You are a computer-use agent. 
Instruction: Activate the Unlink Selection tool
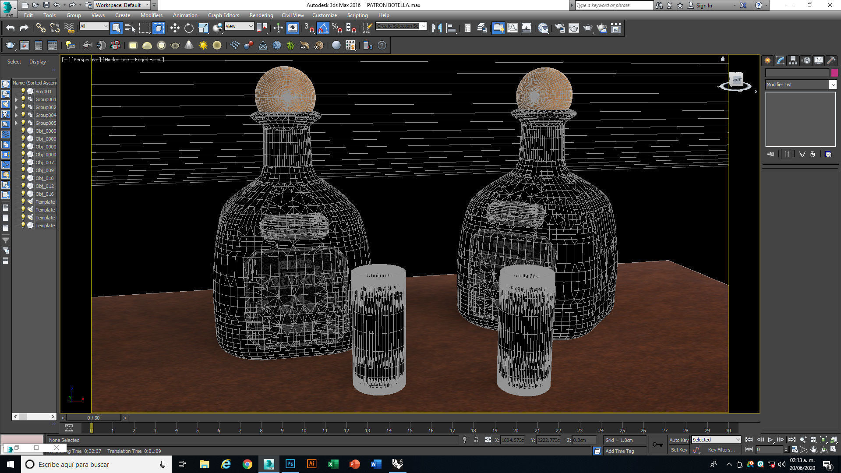55,28
